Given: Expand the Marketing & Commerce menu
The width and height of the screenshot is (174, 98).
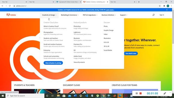Looking at the screenshot, I should [70, 15].
